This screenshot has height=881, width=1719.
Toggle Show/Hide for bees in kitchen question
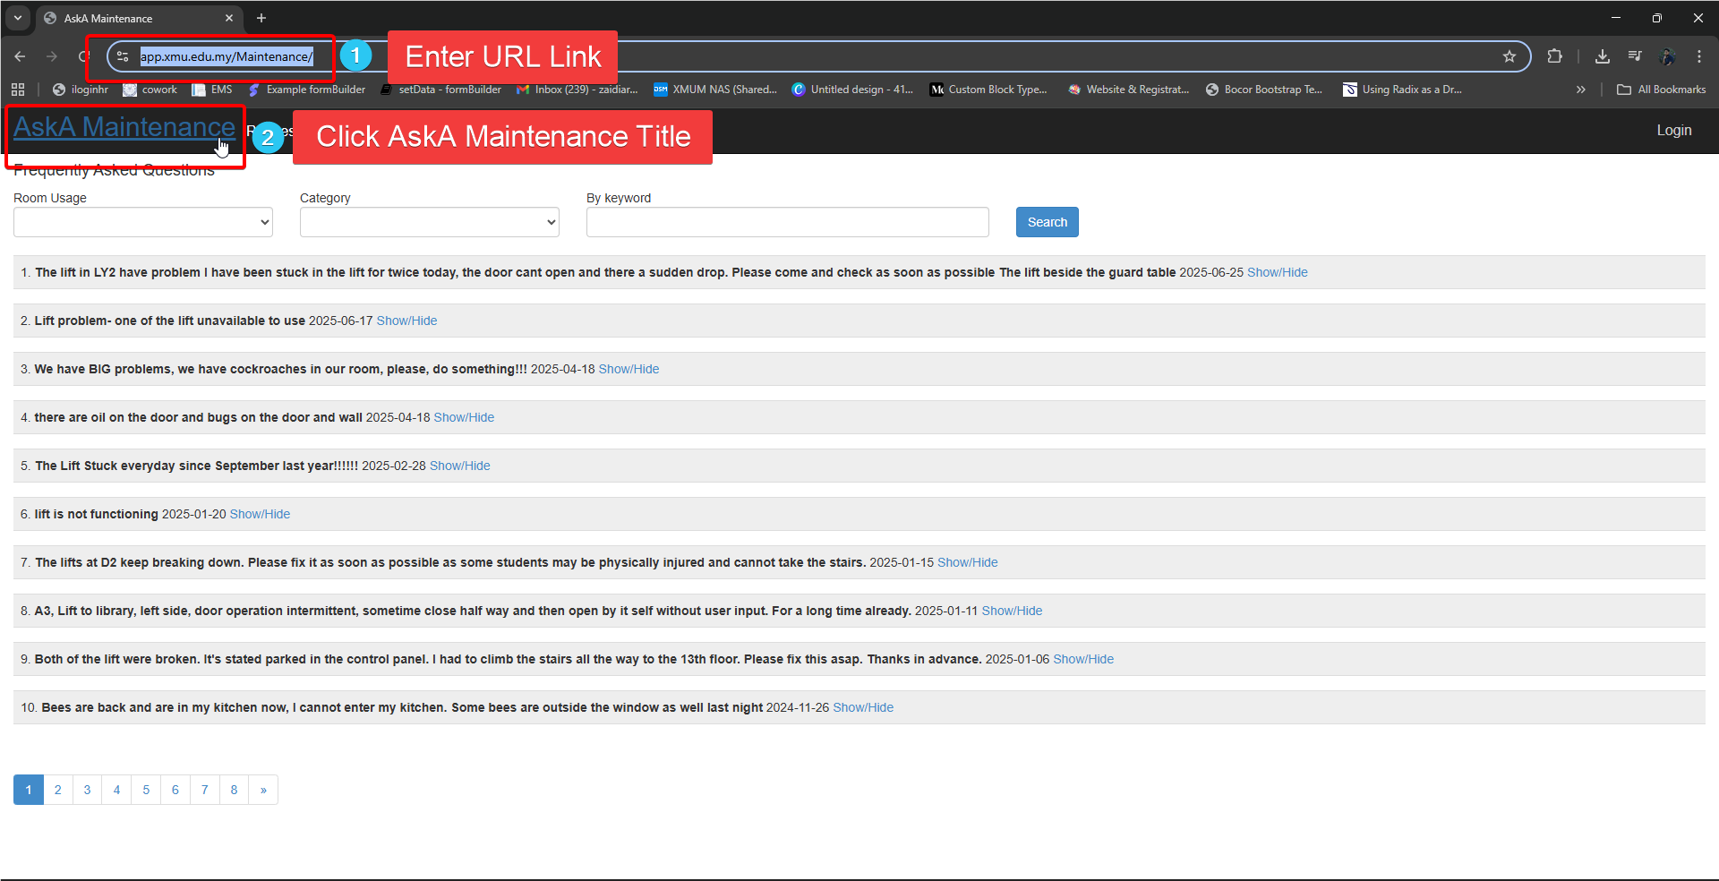coord(863,707)
